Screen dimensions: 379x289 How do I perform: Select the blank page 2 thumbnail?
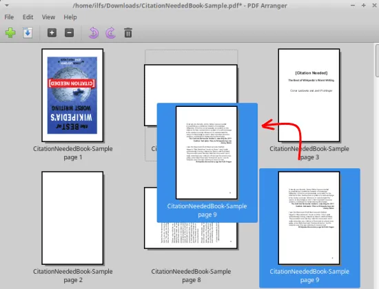[x=72, y=218]
